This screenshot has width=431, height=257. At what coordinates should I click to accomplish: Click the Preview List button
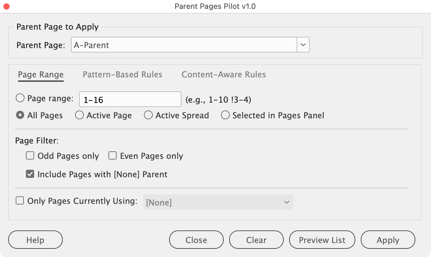tap(322, 240)
